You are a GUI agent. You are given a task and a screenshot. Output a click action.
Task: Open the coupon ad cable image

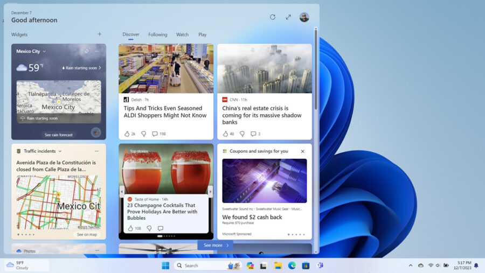coord(265,181)
